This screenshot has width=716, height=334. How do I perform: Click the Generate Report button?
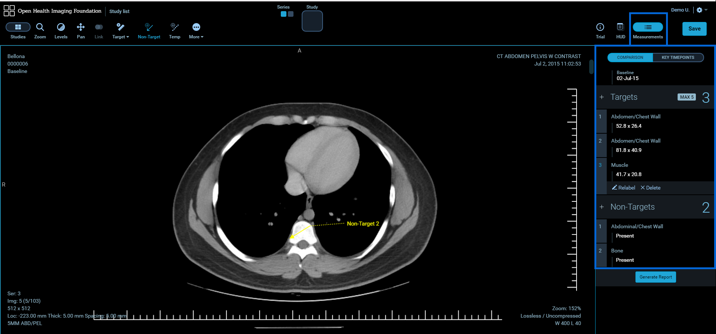pyautogui.click(x=655, y=277)
